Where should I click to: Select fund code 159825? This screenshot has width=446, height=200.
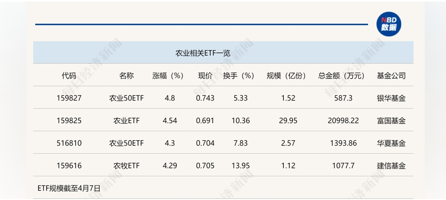click(x=69, y=120)
